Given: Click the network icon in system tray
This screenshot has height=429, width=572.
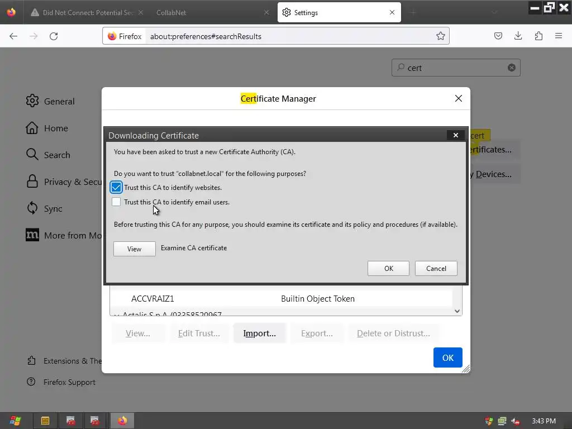Looking at the screenshot, I should coord(502,421).
